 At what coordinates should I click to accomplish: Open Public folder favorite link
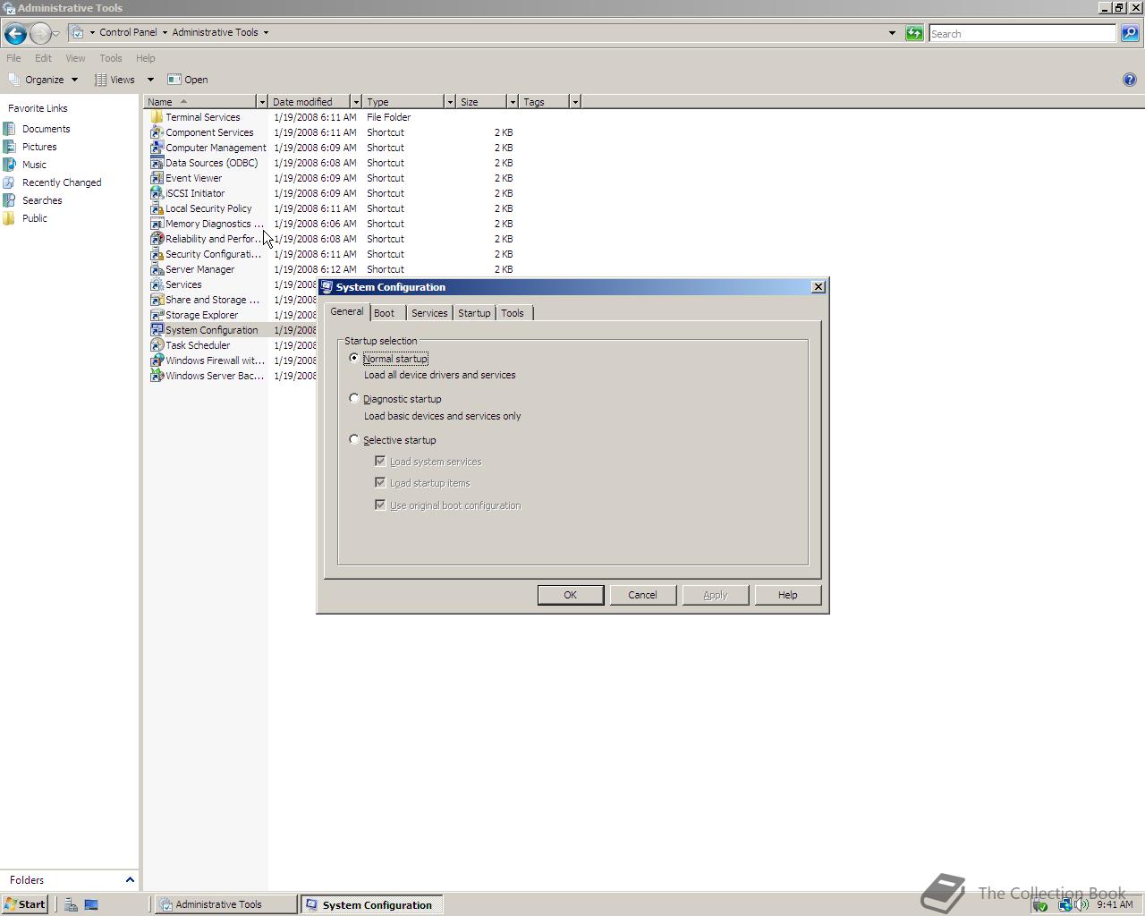pos(34,218)
